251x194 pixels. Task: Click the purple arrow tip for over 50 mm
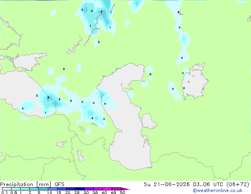[x=125, y=189]
